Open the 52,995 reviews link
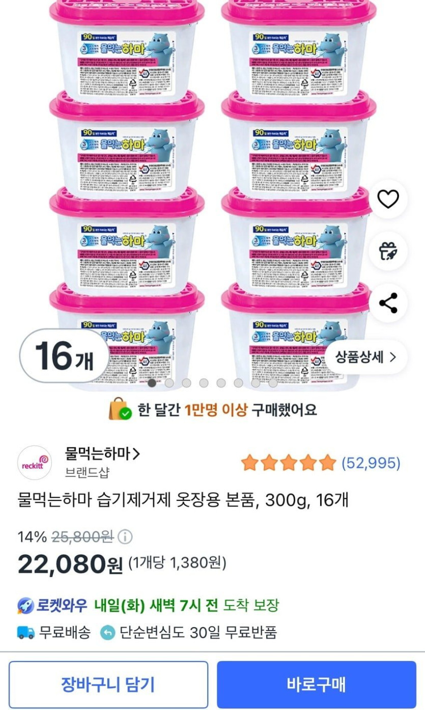Image resolution: width=425 pixels, height=710 pixels. pos(371,463)
